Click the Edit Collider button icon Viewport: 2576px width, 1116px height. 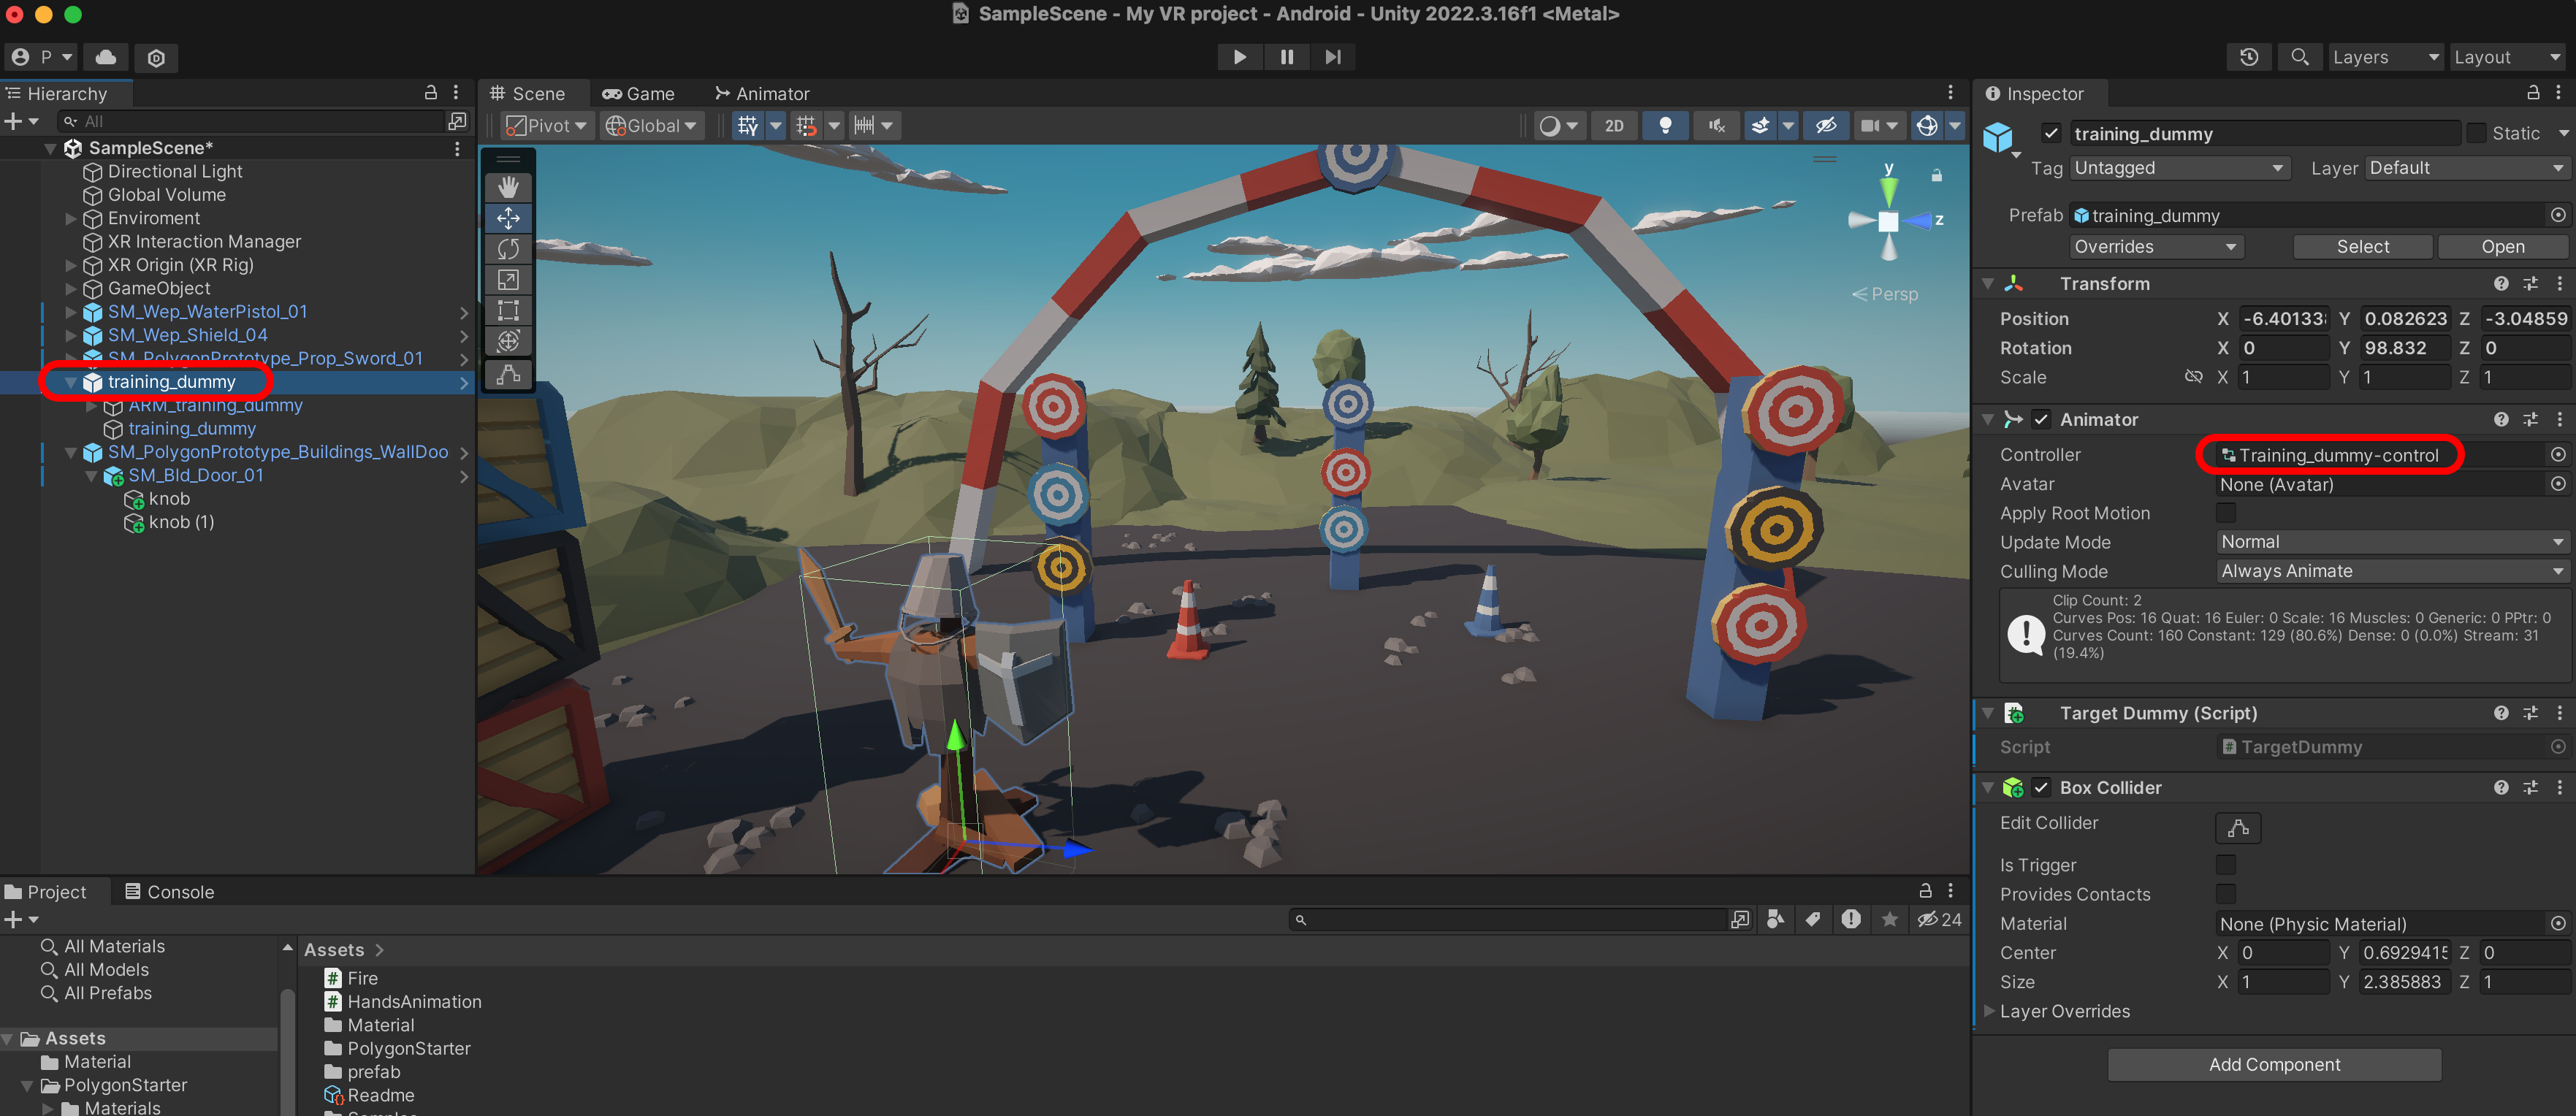click(x=2238, y=827)
